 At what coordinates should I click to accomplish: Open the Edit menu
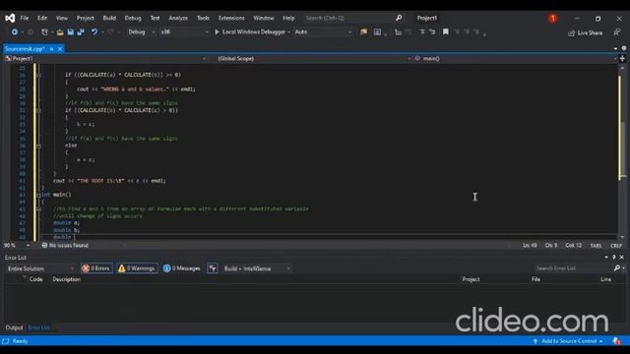(42, 18)
